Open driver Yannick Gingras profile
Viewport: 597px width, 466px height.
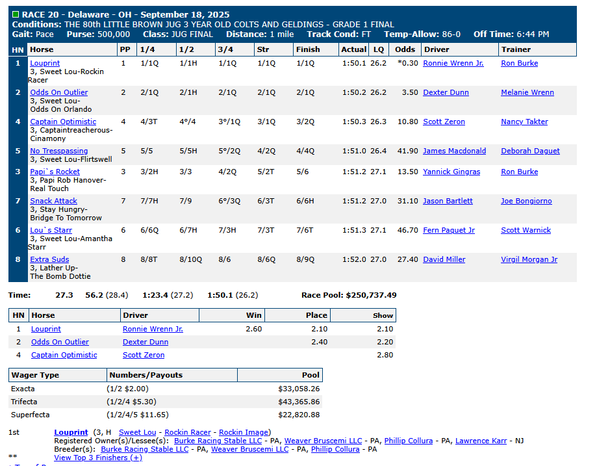pyautogui.click(x=451, y=172)
